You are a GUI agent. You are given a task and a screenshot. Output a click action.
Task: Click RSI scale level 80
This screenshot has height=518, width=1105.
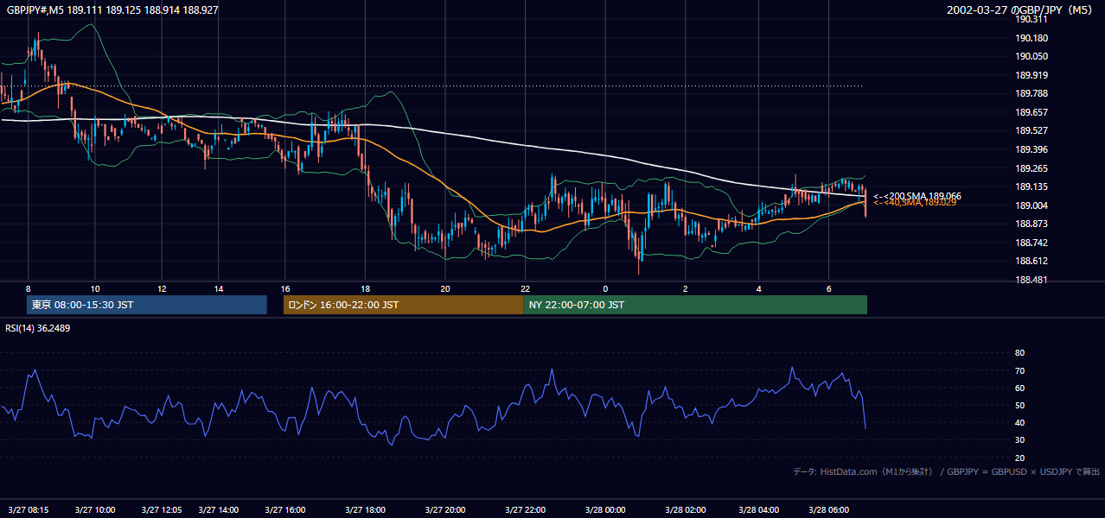click(1019, 353)
